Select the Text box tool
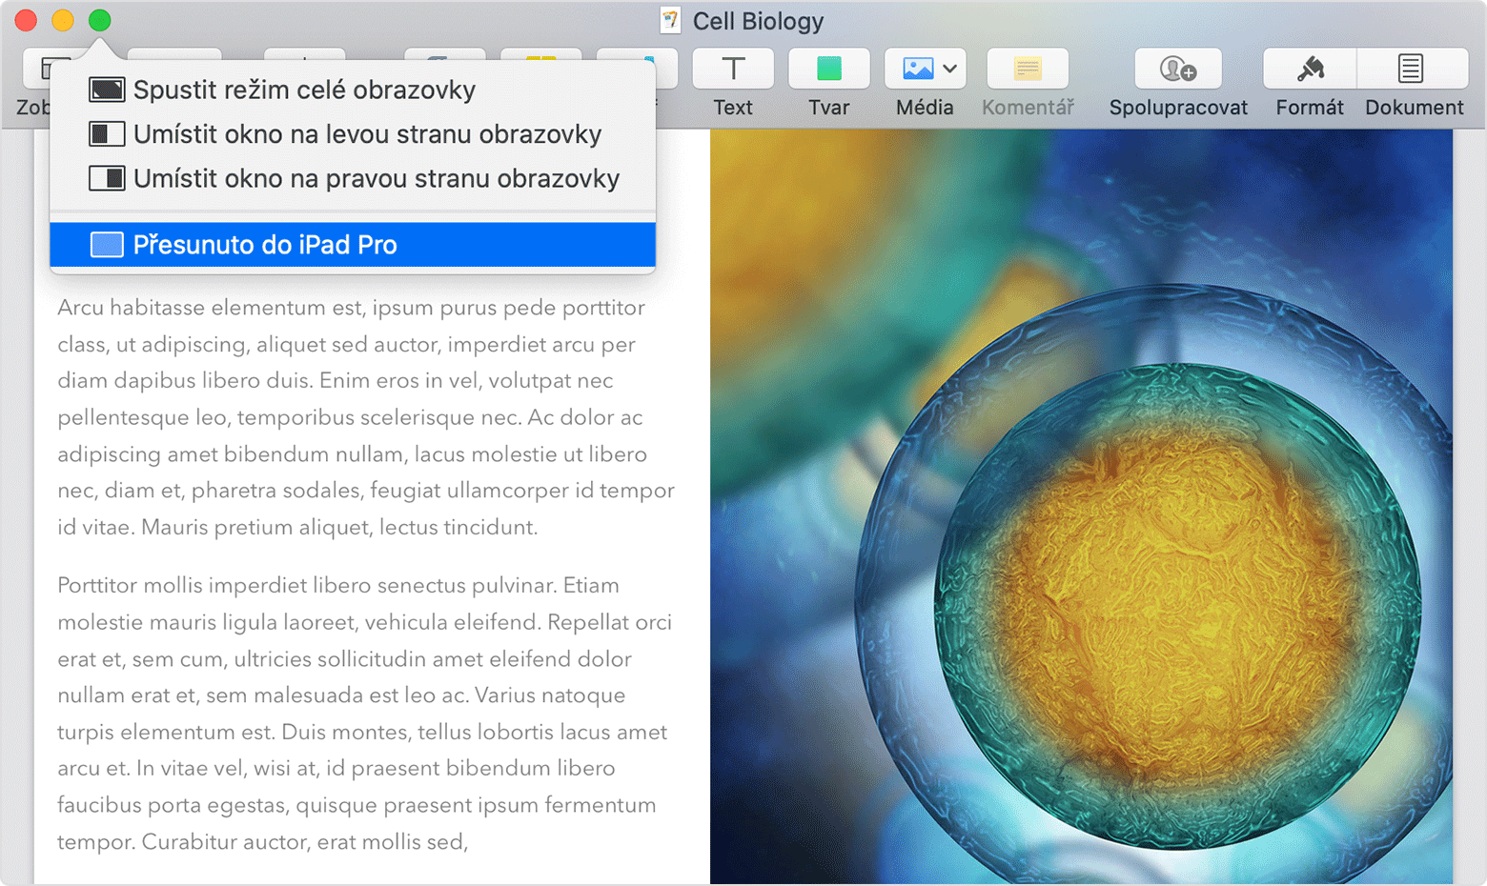This screenshot has height=886, width=1487. 733,70
